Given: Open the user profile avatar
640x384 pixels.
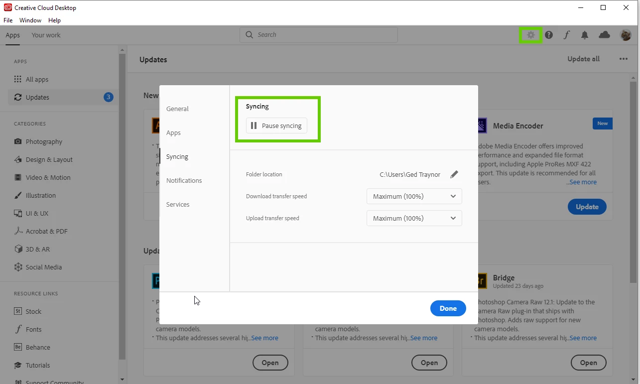Looking at the screenshot, I should coord(626,35).
